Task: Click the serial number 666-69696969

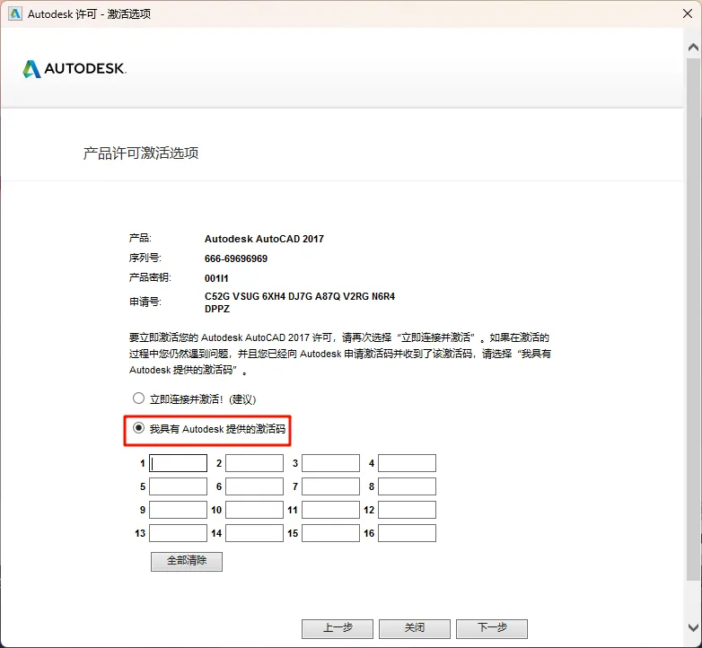Action: (x=236, y=258)
